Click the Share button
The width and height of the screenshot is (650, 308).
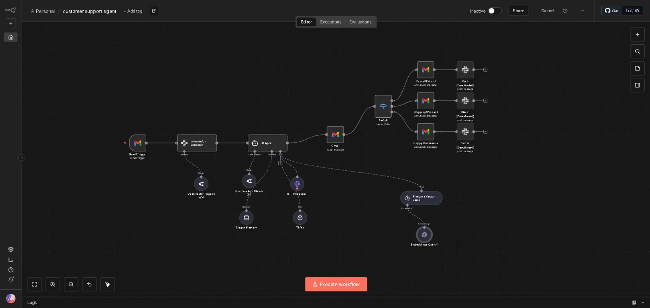click(518, 11)
